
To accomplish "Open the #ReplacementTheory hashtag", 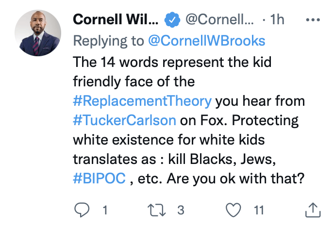I will point(142,101).
